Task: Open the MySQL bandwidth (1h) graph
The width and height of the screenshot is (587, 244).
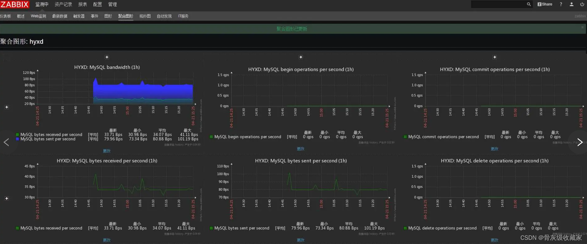Action: (x=107, y=105)
